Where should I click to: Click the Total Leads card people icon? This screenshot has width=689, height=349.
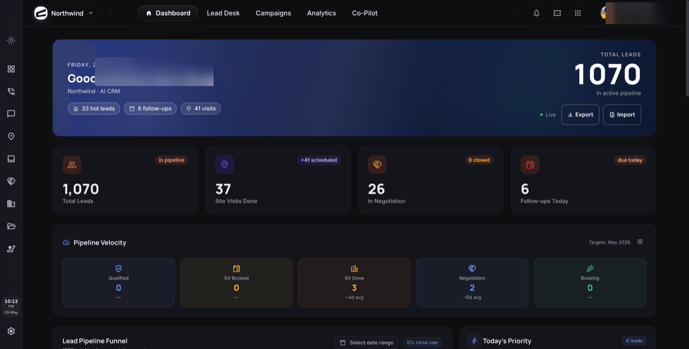[x=72, y=165]
